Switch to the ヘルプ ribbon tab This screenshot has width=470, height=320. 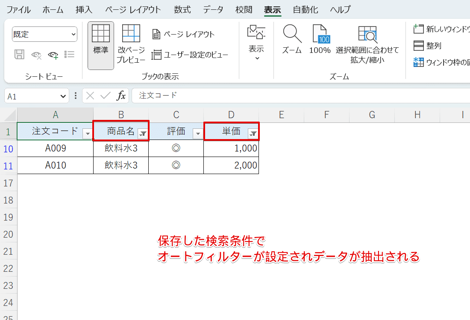point(340,10)
